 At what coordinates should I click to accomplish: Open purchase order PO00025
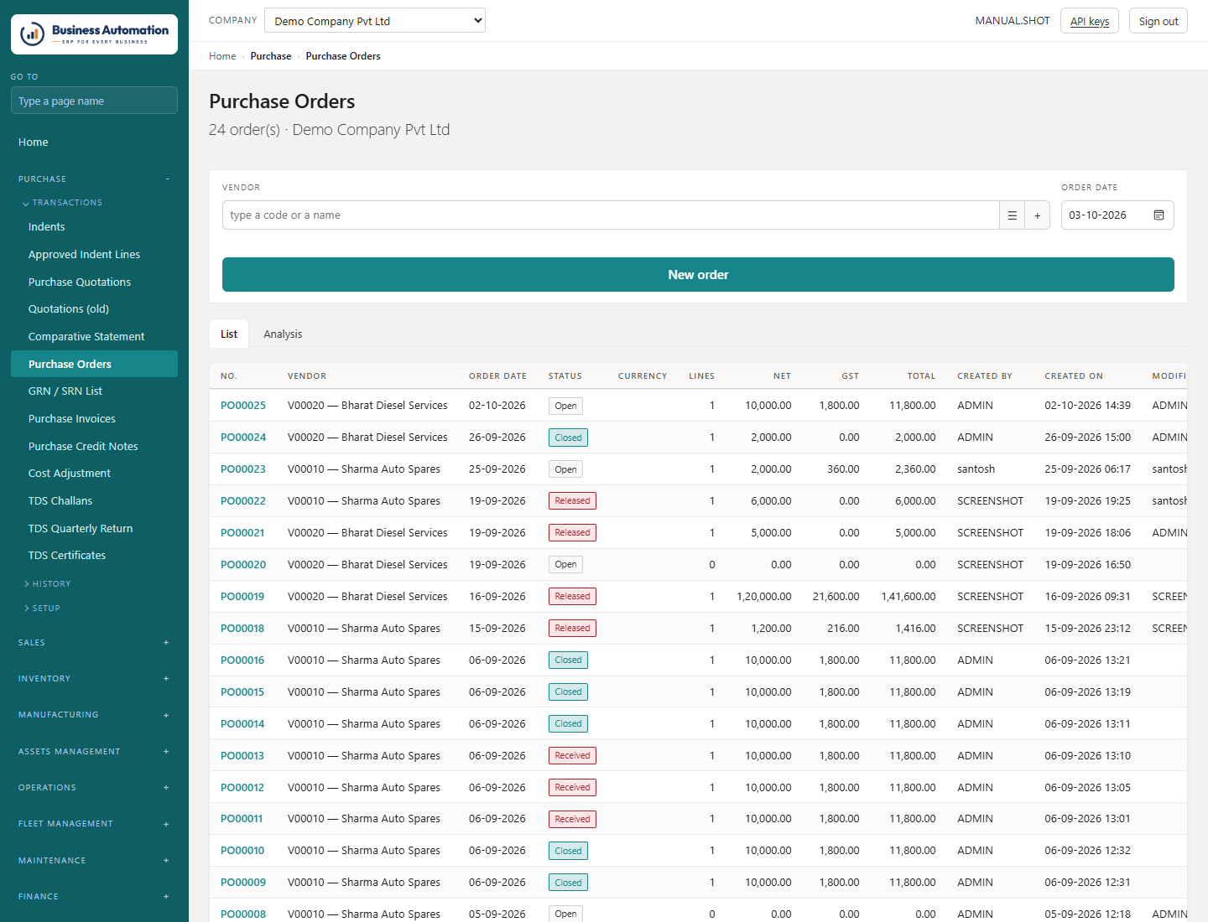pos(243,406)
